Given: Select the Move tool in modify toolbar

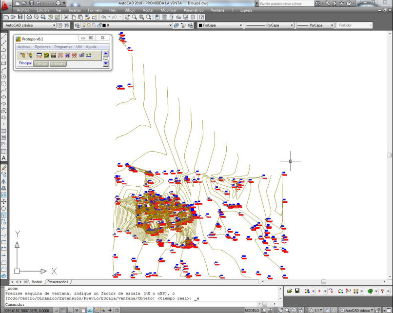Looking at the screenshot, I should [x=4, y=201].
